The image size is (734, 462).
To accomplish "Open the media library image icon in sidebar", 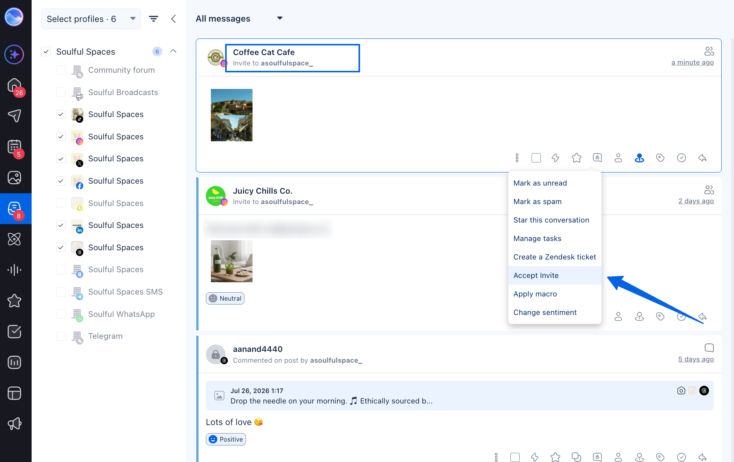I will (15, 177).
